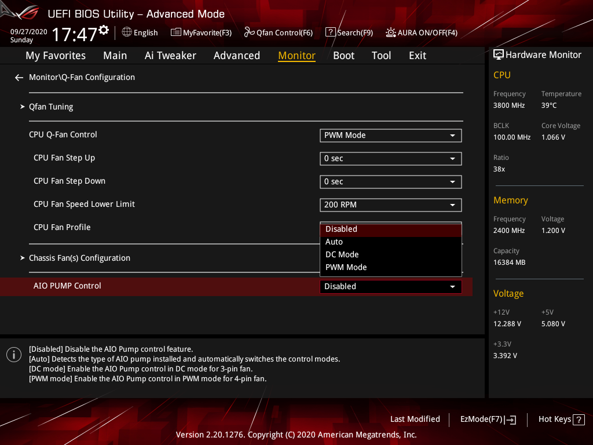Click CPU Fan Speed Lower Limit label

click(84, 205)
